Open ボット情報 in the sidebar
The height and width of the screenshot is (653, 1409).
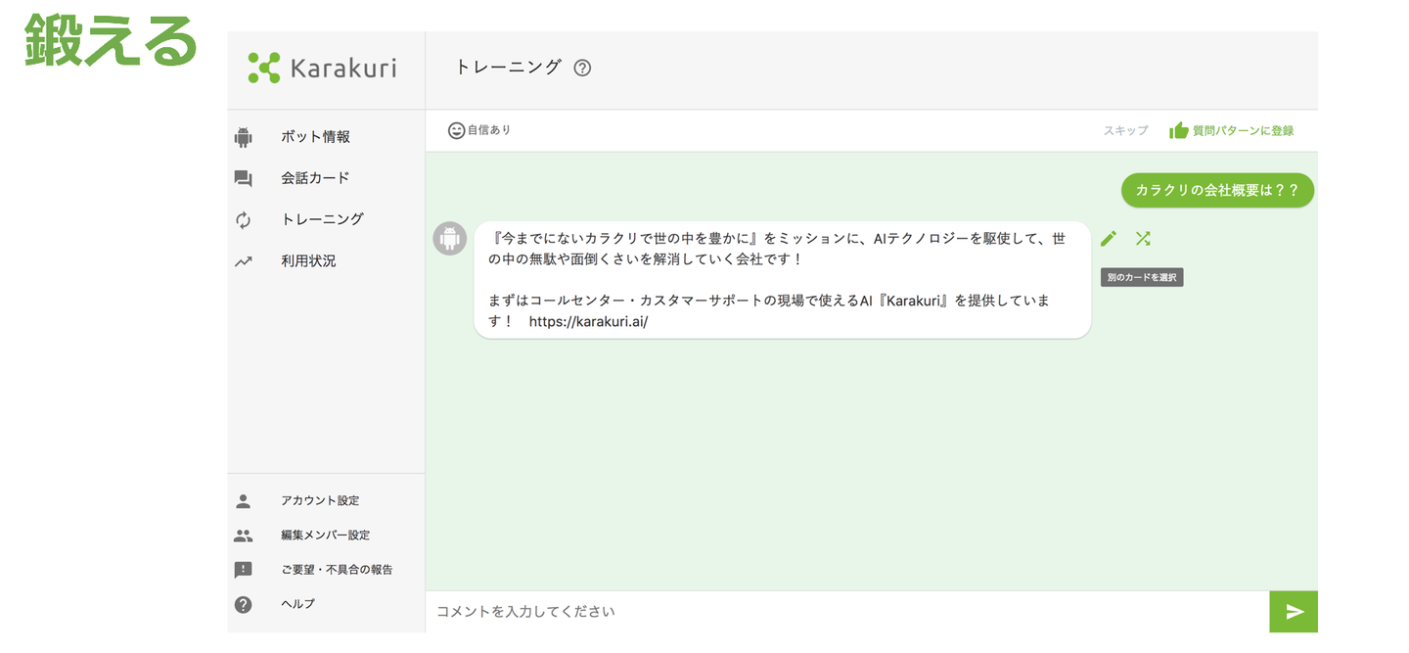pos(315,137)
